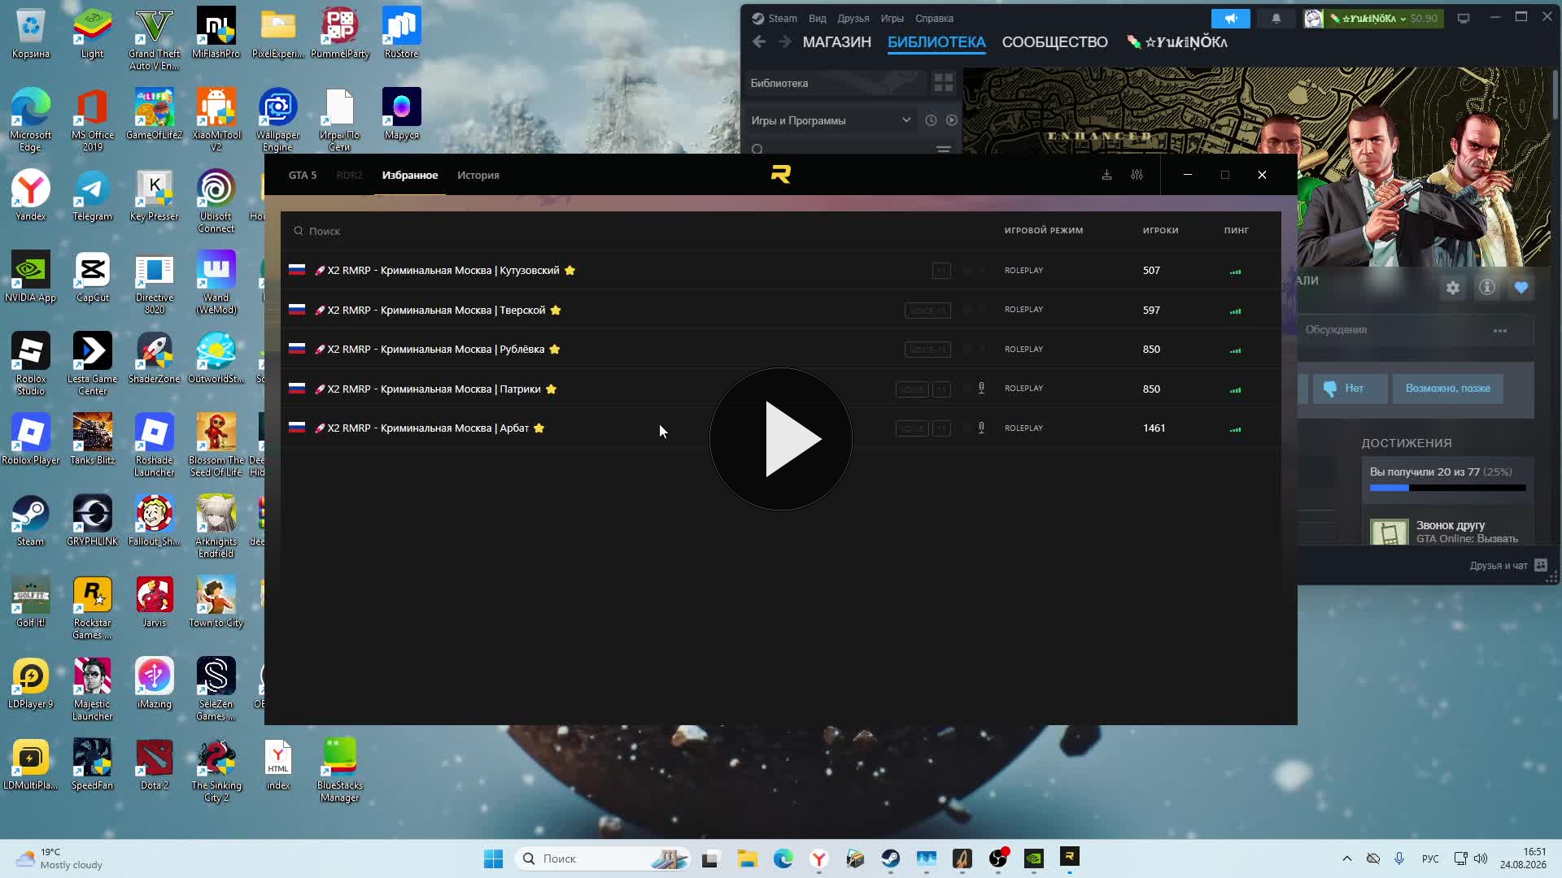Unfavorite the Арбат server star

click(539, 428)
